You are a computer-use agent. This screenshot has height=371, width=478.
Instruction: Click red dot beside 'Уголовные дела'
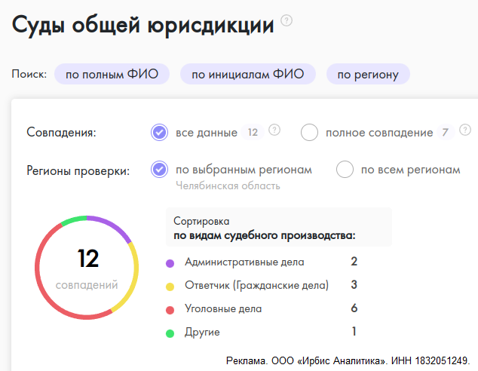point(170,309)
